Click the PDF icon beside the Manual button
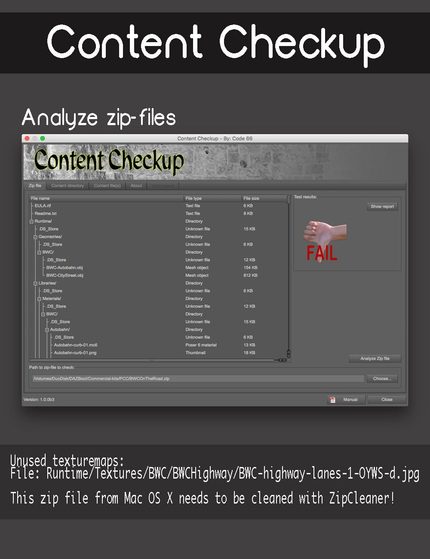Image resolution: width=430 pixels, height=559 pixels. [331, 399]
